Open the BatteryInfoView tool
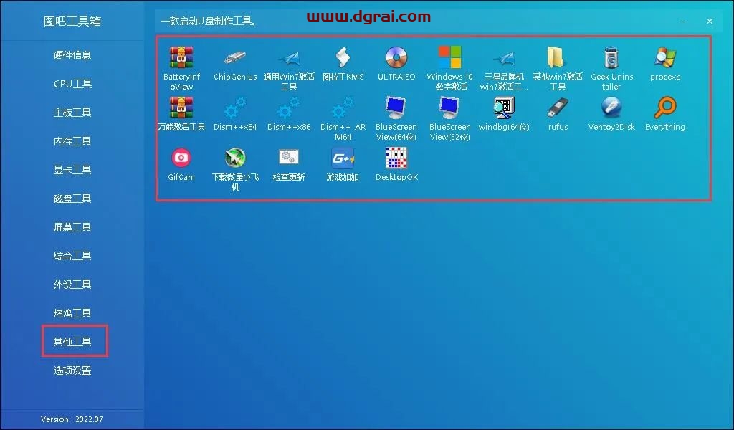 click(x=181, y=68)
